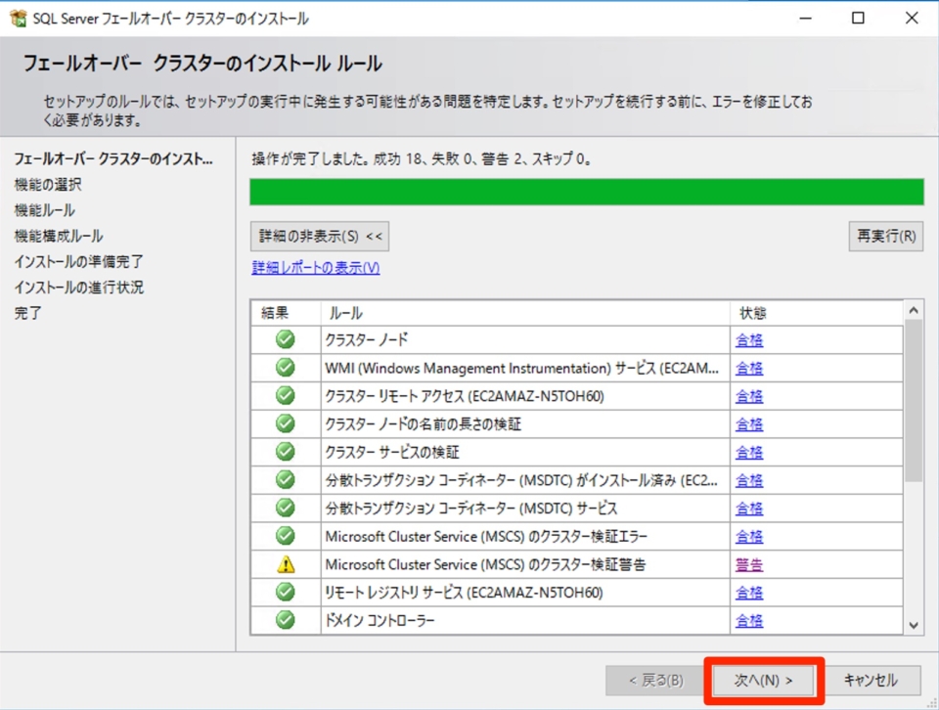Select インストールの進行状況 step in sidebar
939x710 pixels.
tap(78, 288)
